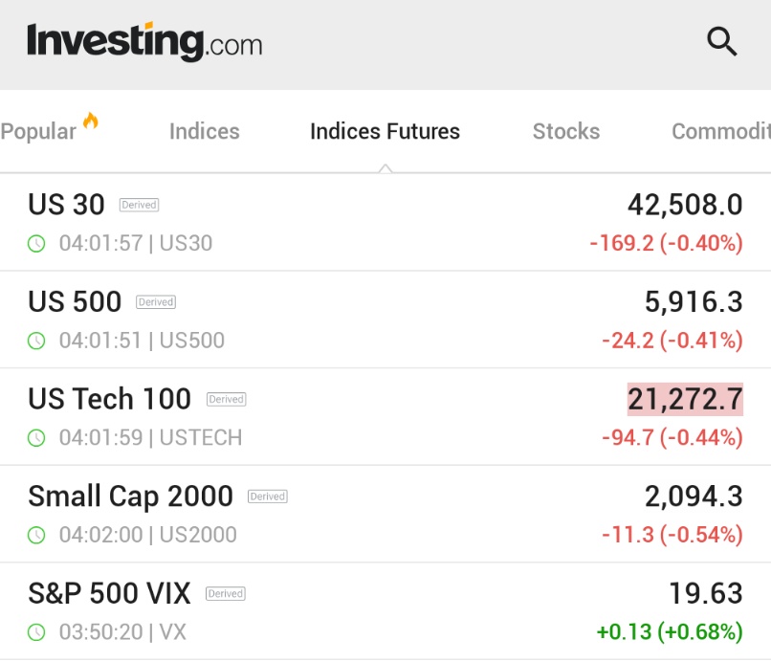Click the clock icon in S&P 500 VIX row

tap(36, 632)
